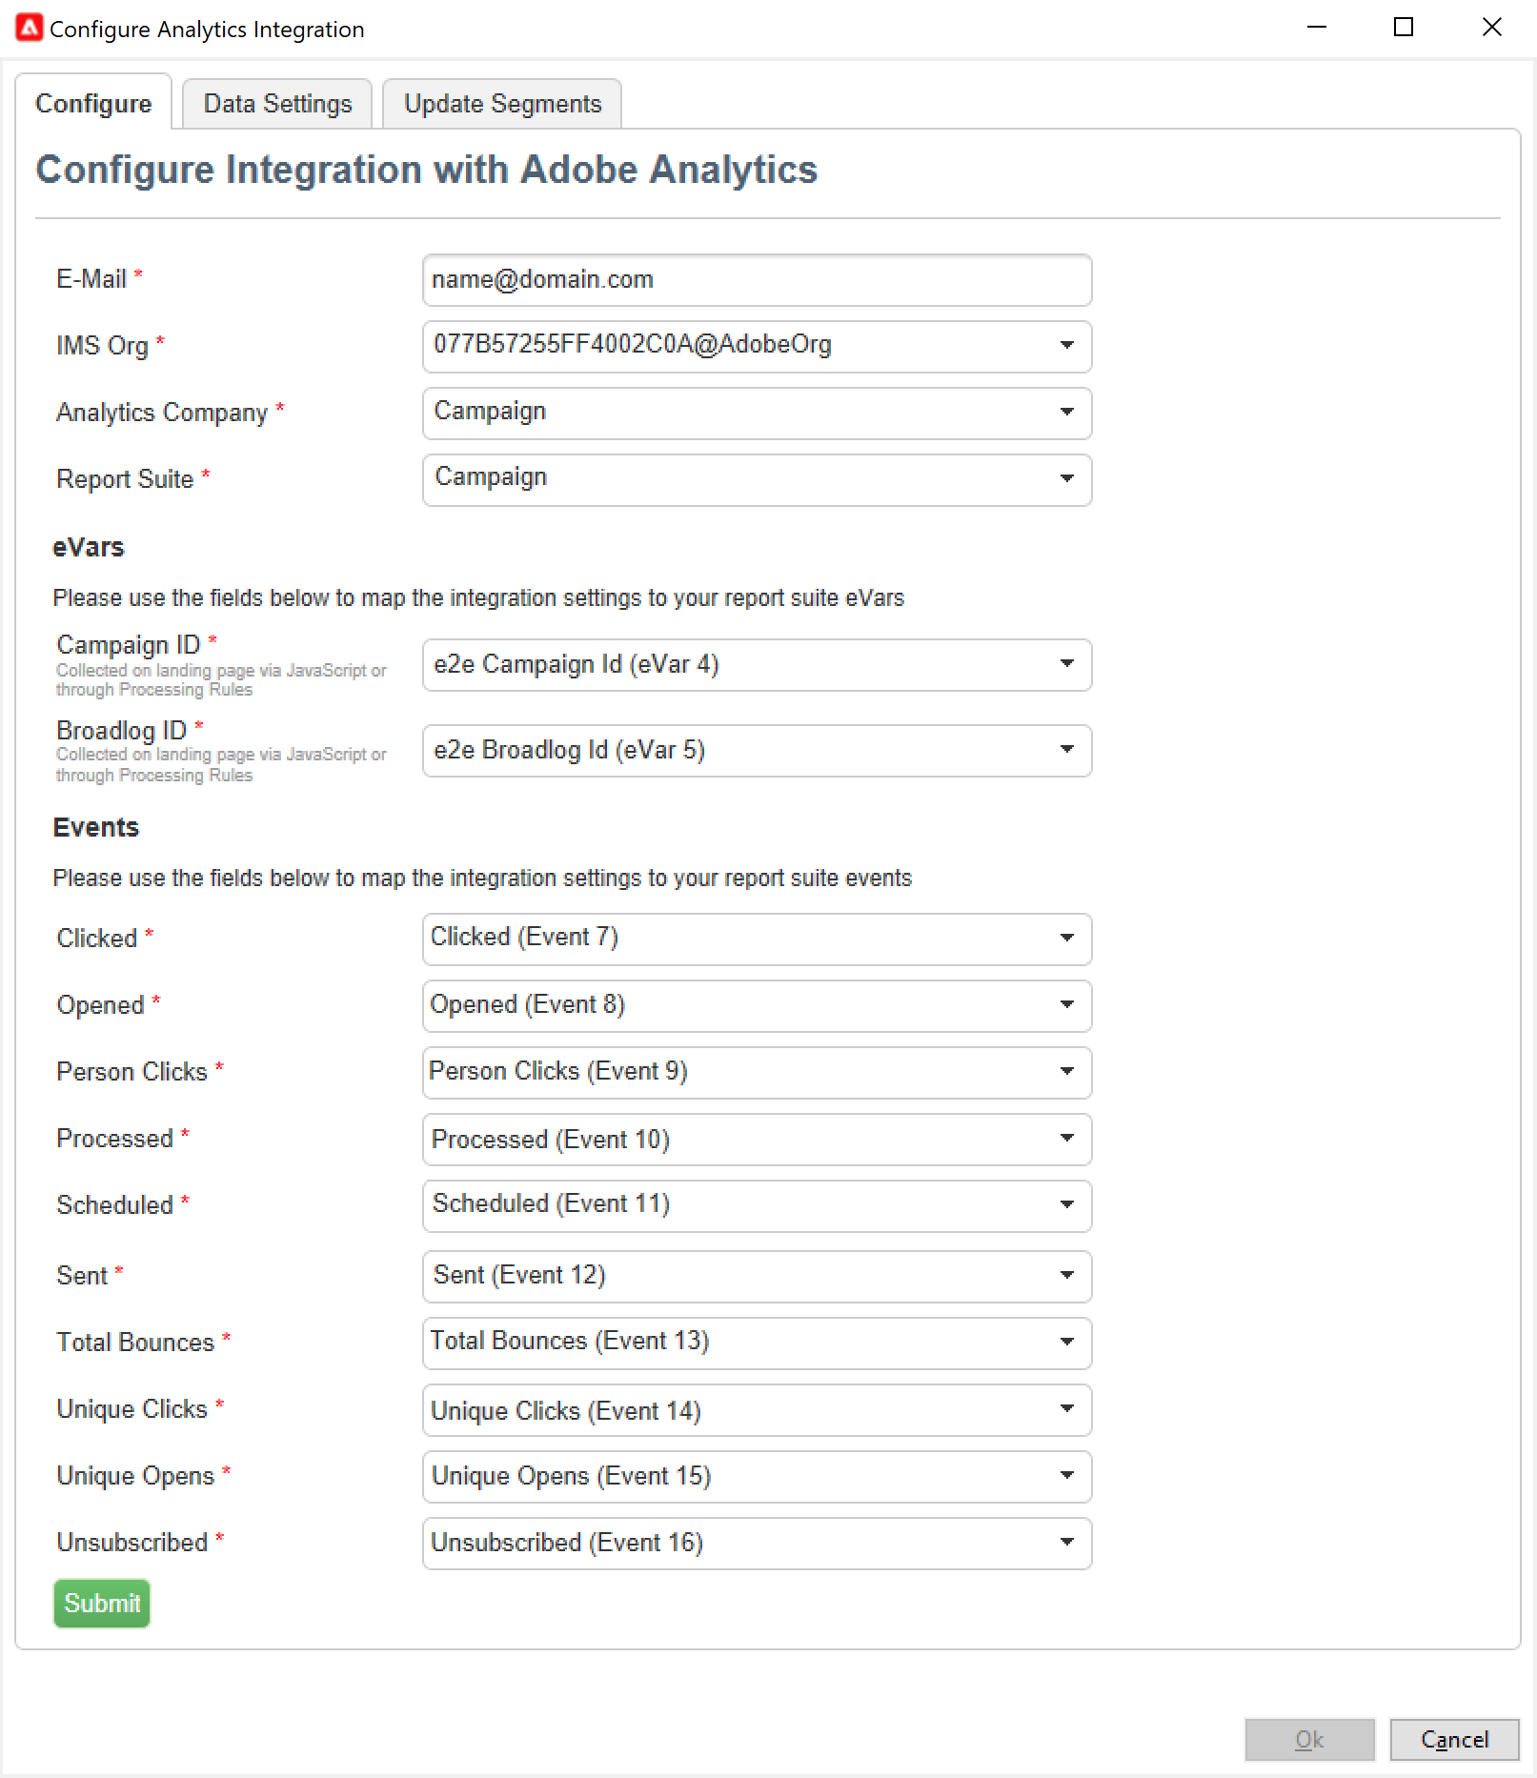Open the Processed event dropdown

757,1139
